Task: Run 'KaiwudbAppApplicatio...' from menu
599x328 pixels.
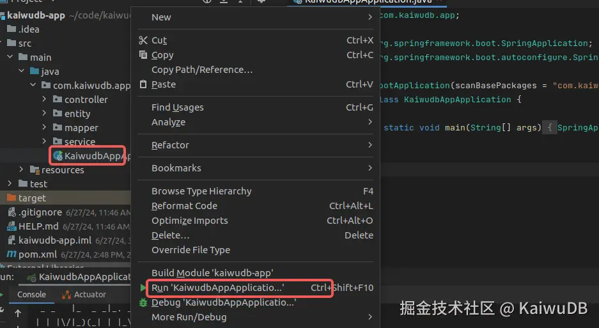Action: pyautogui.click(x=255, y=288)
